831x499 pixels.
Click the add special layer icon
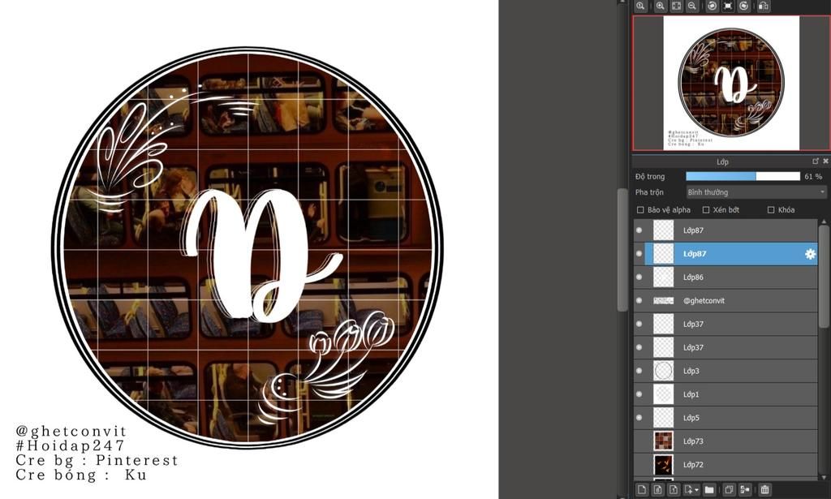tap(689, 489)
